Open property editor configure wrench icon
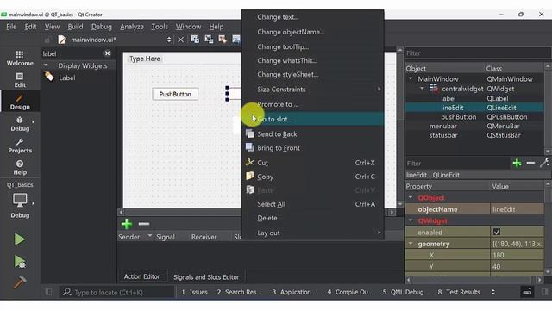 (544, 163)
